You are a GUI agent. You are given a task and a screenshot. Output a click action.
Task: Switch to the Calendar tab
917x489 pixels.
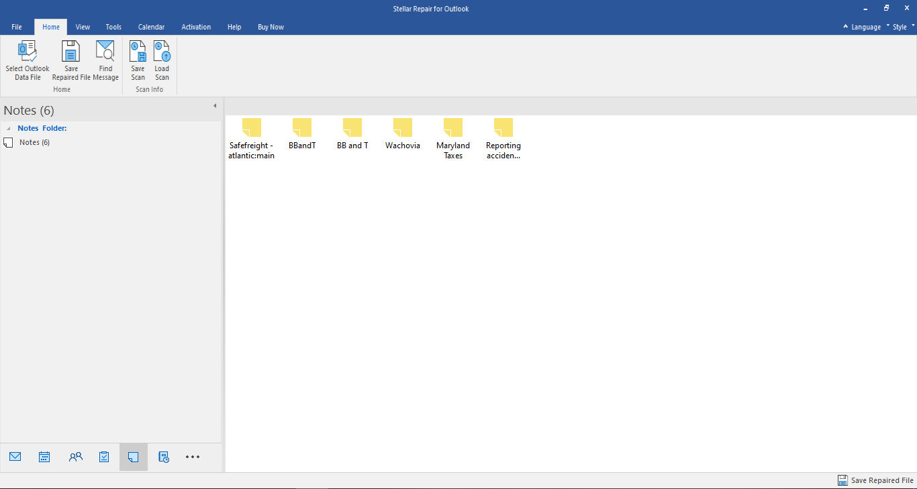coord(151,27)
